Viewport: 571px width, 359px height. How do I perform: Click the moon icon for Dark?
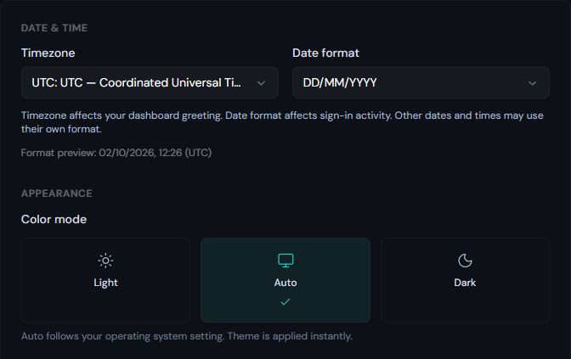(x=465, y=261)
